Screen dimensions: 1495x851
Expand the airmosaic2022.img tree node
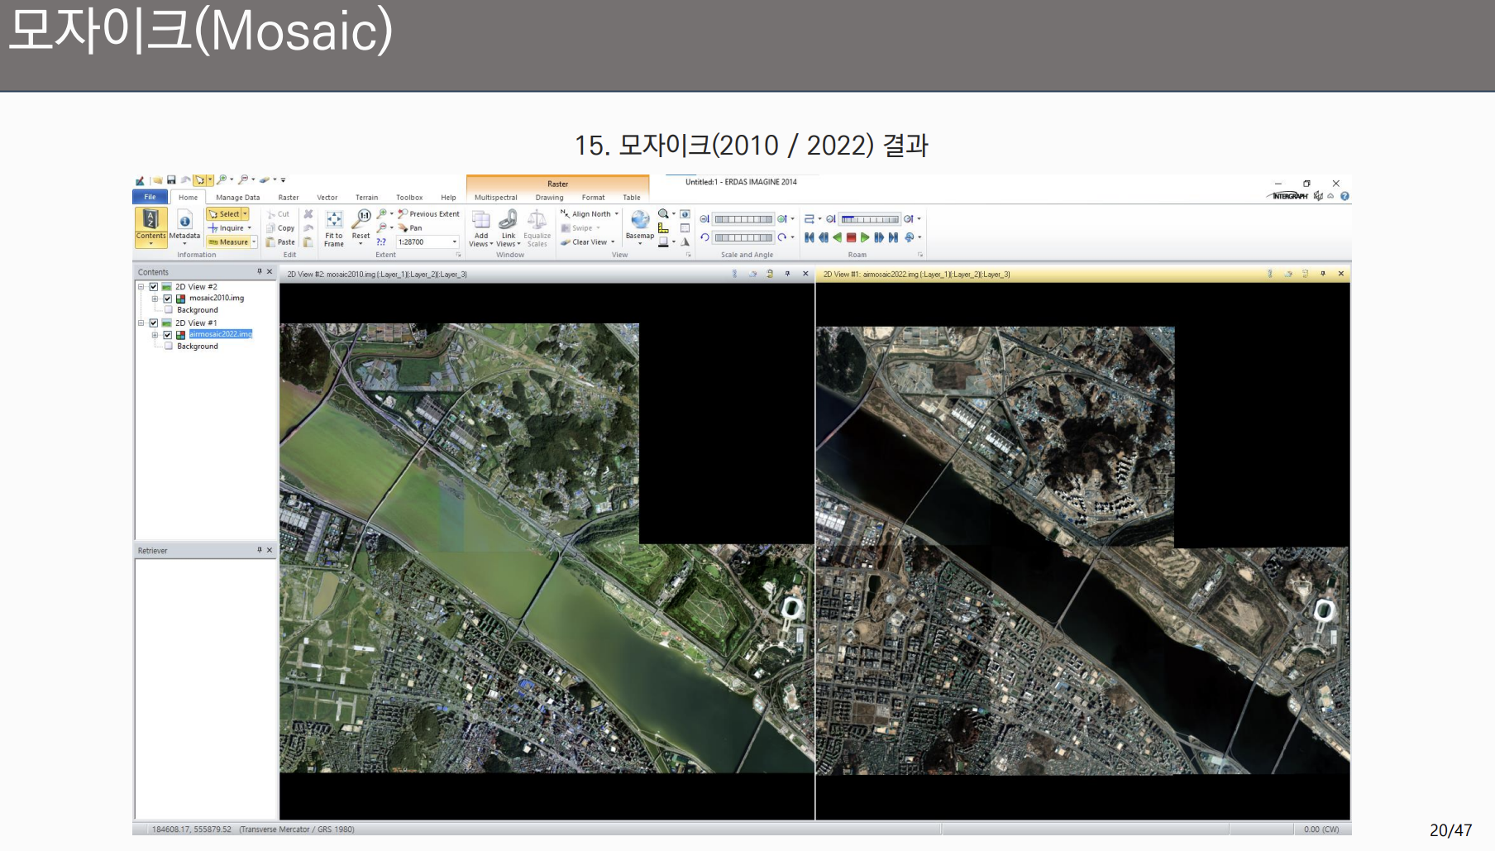pos(155,335)
